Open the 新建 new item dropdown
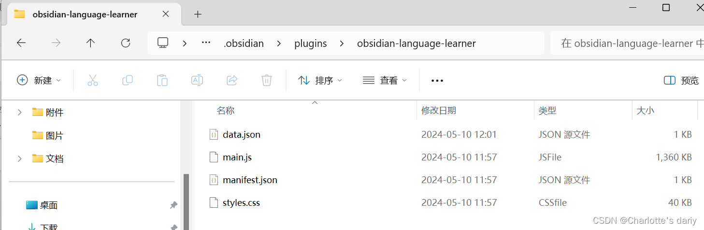704x230 pixels. coord(39,80)
